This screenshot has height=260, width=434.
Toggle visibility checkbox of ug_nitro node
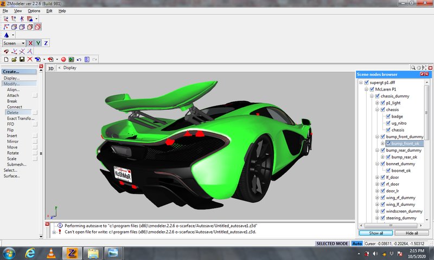point(388,123)
